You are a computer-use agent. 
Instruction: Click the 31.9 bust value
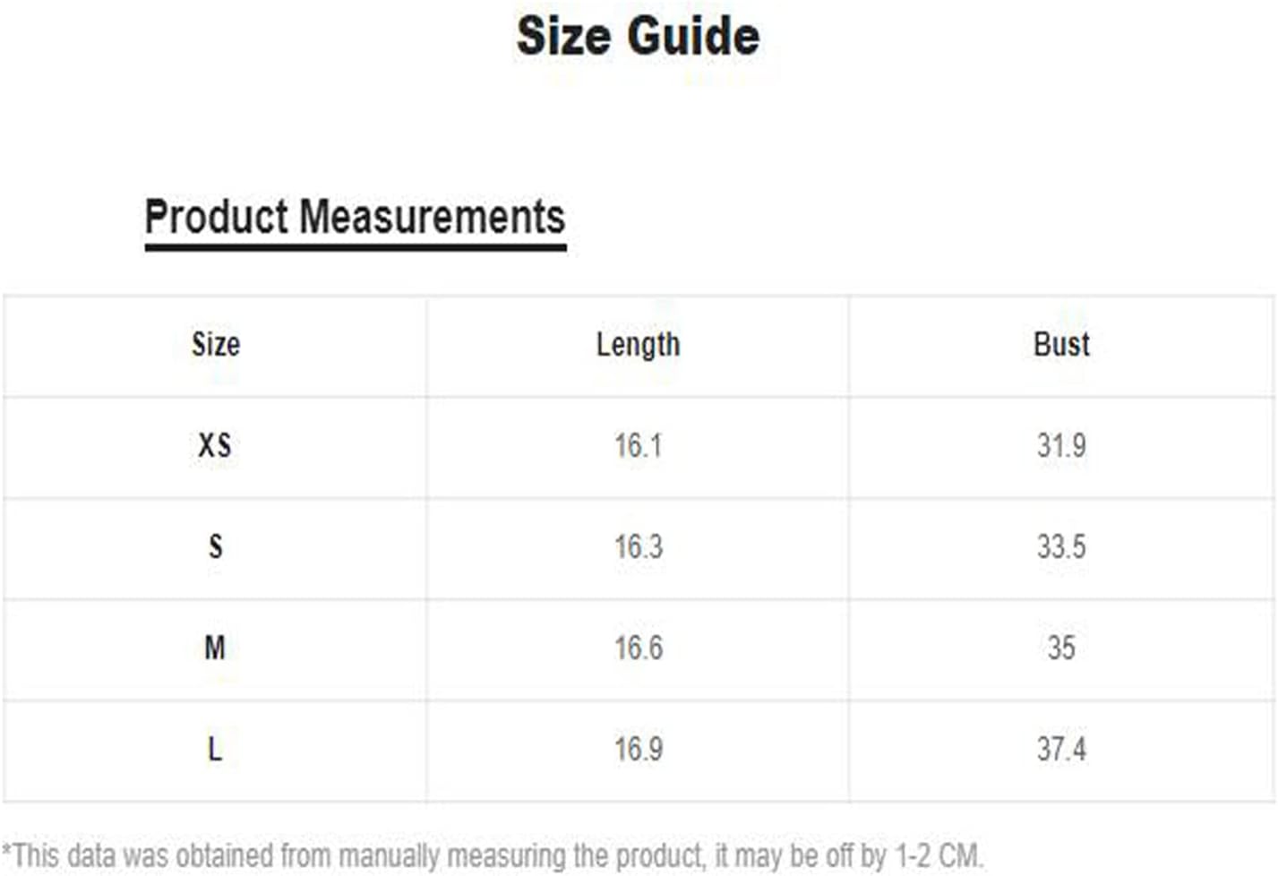click(1061, 445)
